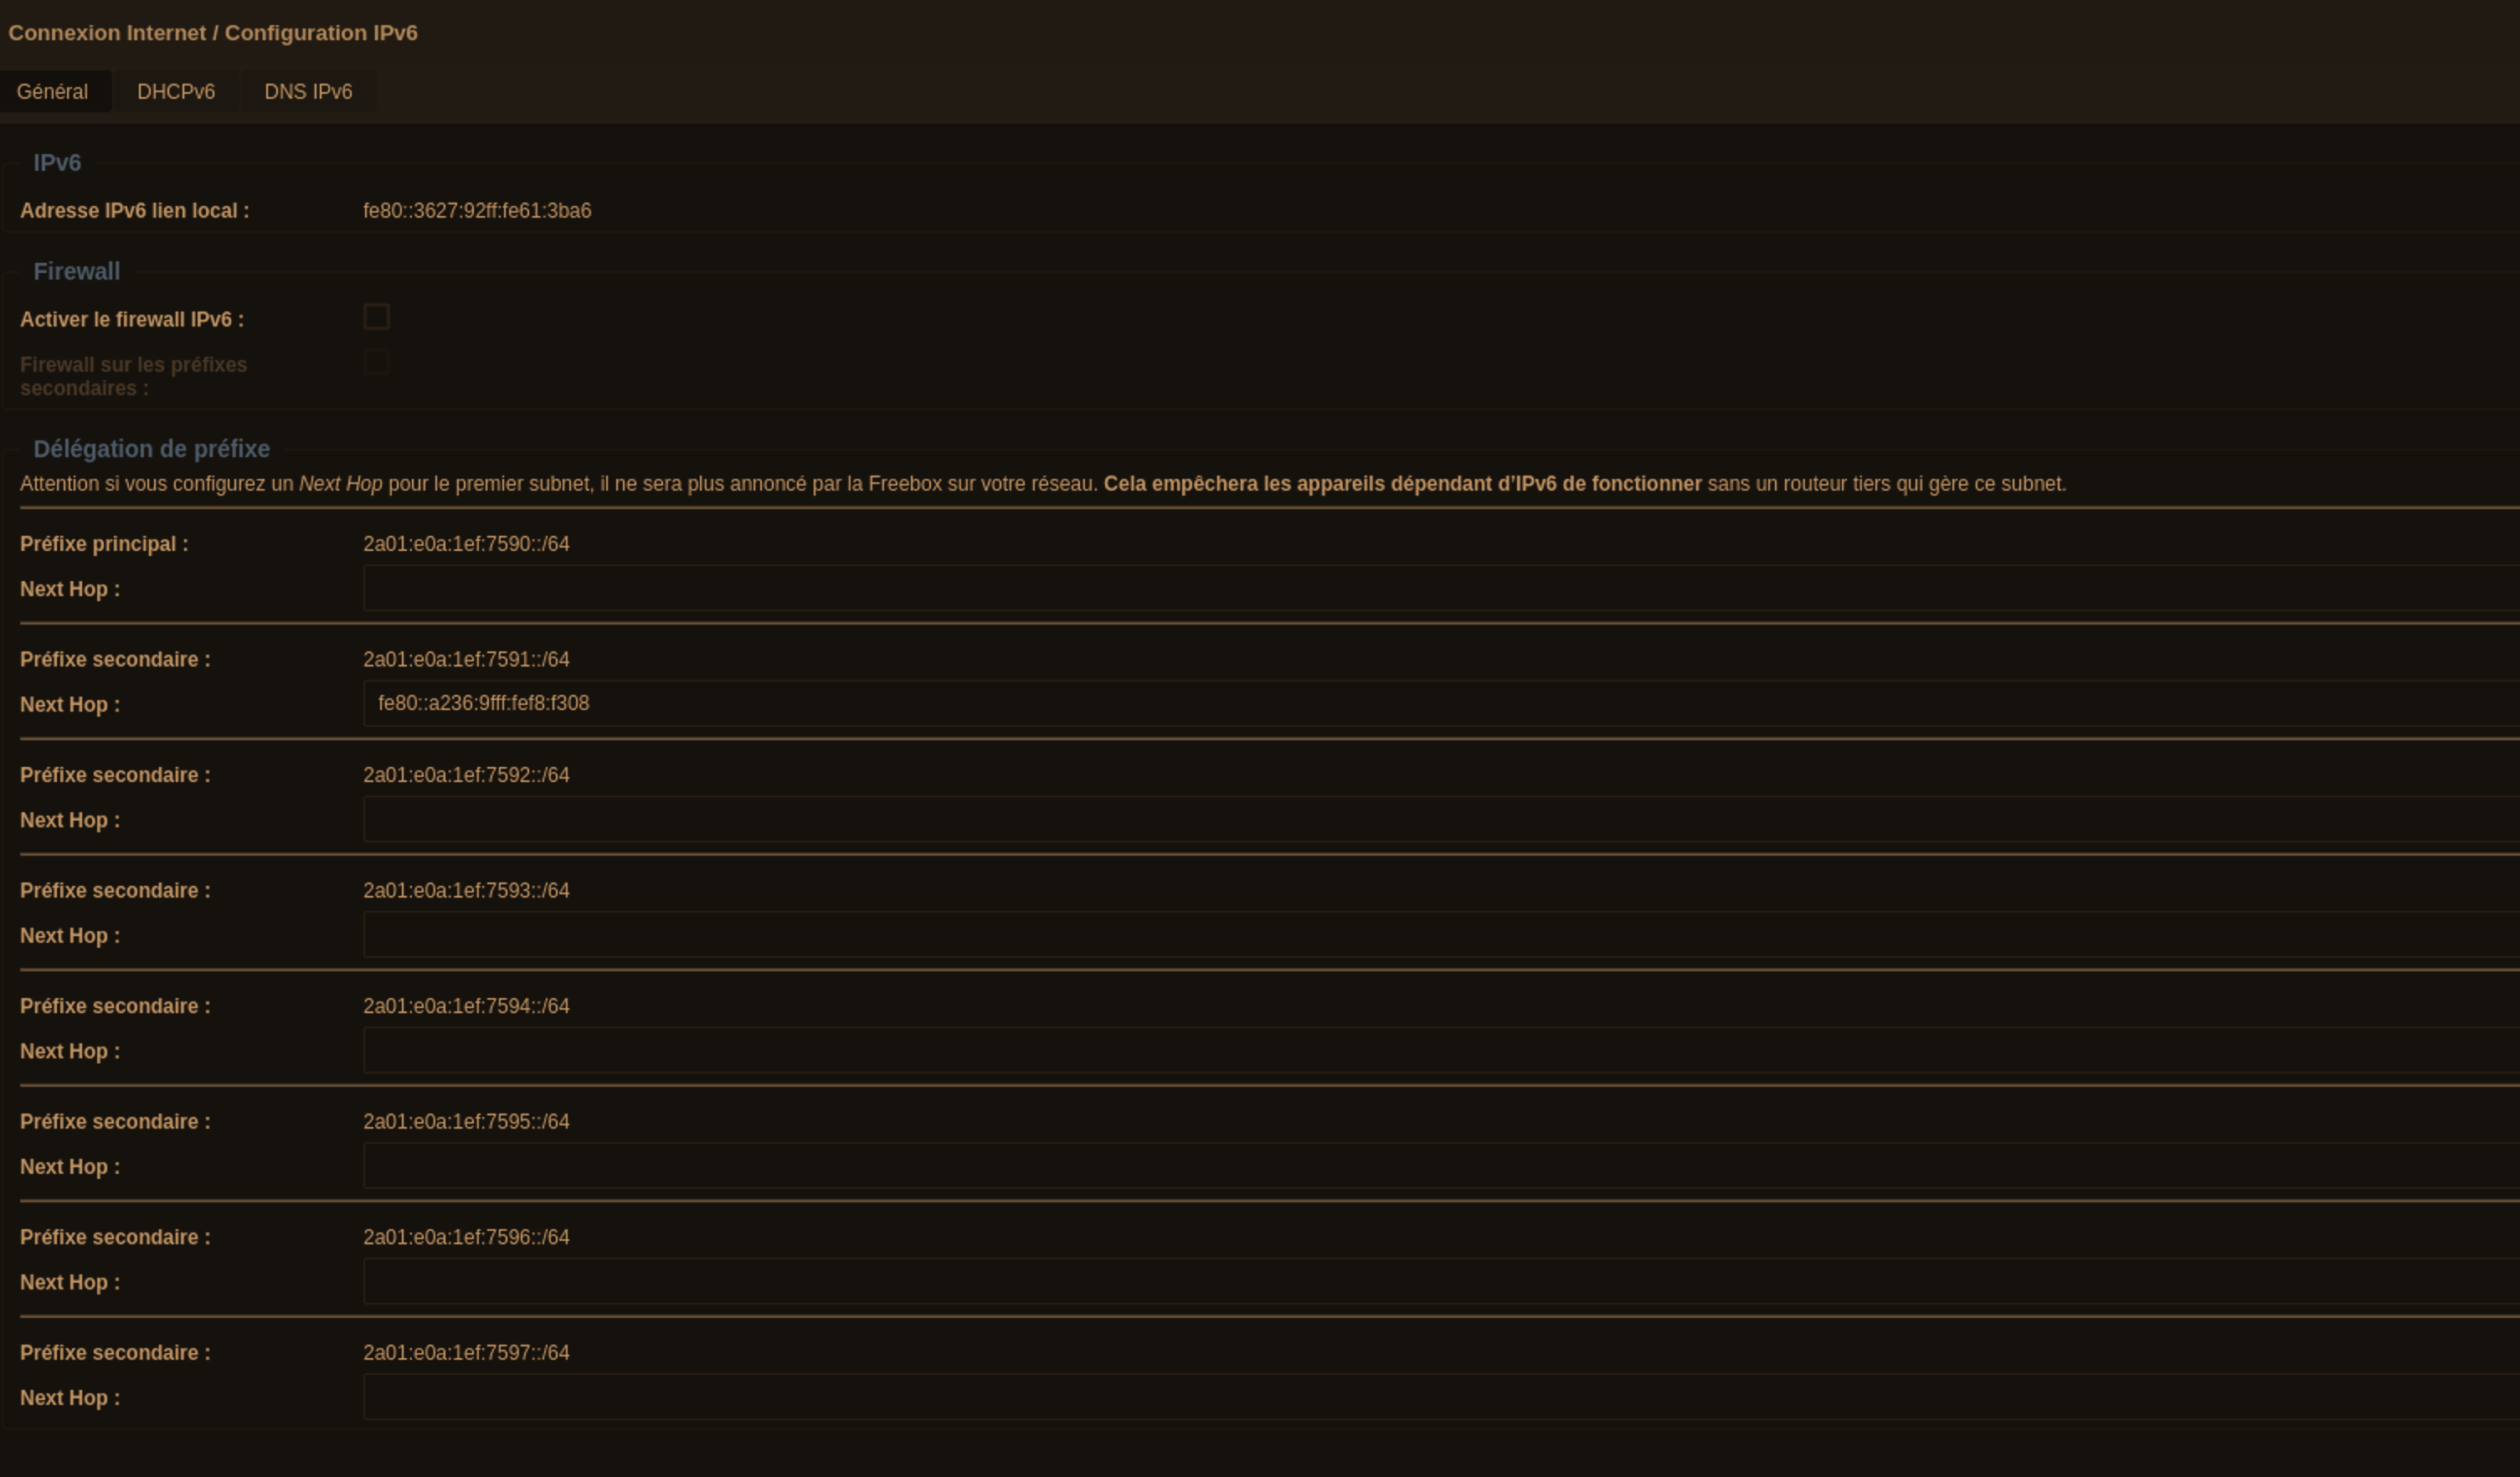Click Next Hop field for prefix 7593
Image resolution: width=2520 pixels, height=1477 pixels.
point(1441,935)
